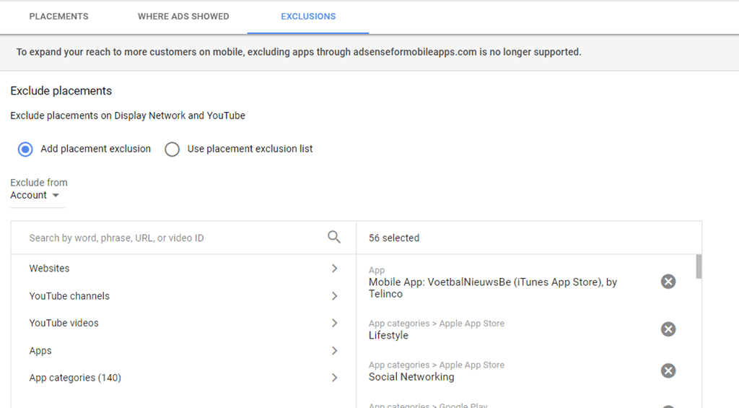Screen dimensions: 739x408
Task: Open the YouTube videos list item
Action: (64, 323)
